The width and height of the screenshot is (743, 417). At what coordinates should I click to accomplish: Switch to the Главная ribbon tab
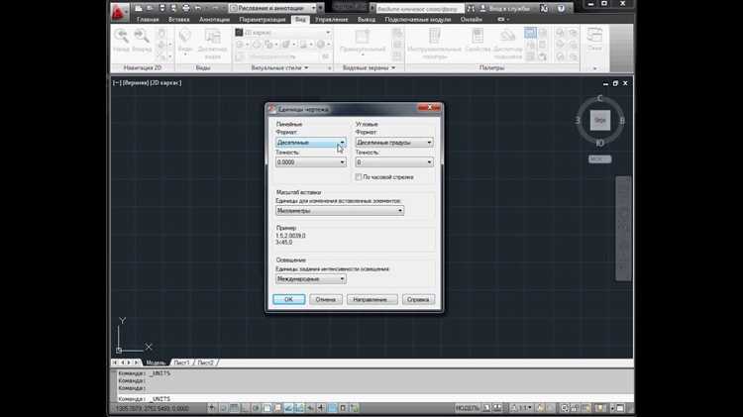click(x=148, y=19)
